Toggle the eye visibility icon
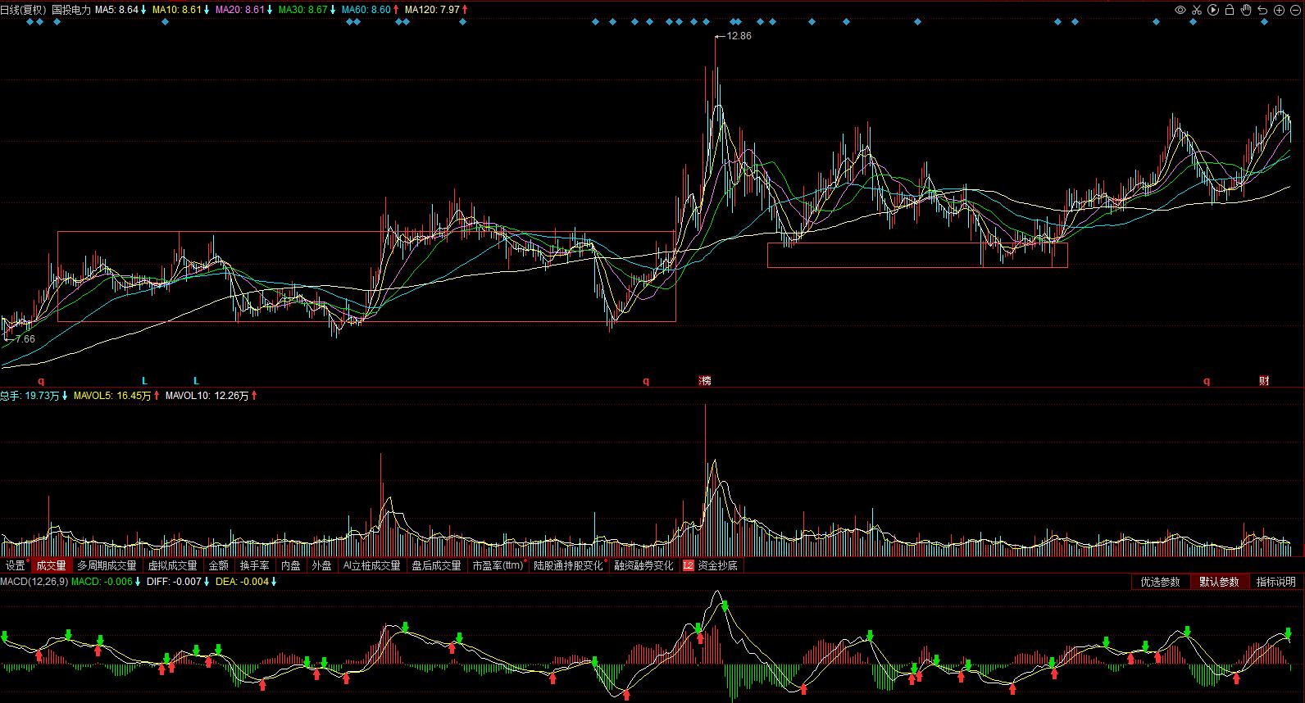The width and height of the screenshot is (1305, 703). pyautogui.click(x=1180, y=10)
